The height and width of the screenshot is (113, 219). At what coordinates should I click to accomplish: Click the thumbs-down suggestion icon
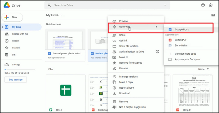115,107
